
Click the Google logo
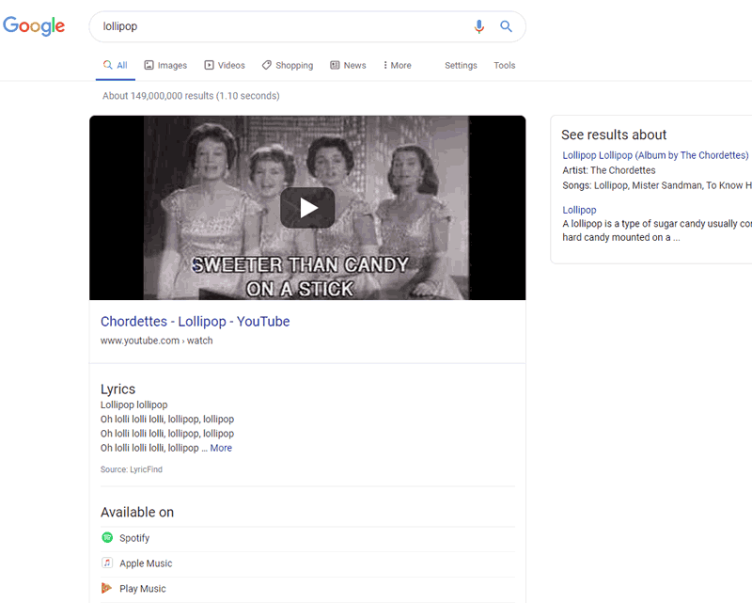click(x=34, y=26)
